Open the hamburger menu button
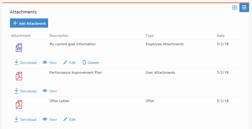This screenshot has height=129, width=252. [244, 7]
